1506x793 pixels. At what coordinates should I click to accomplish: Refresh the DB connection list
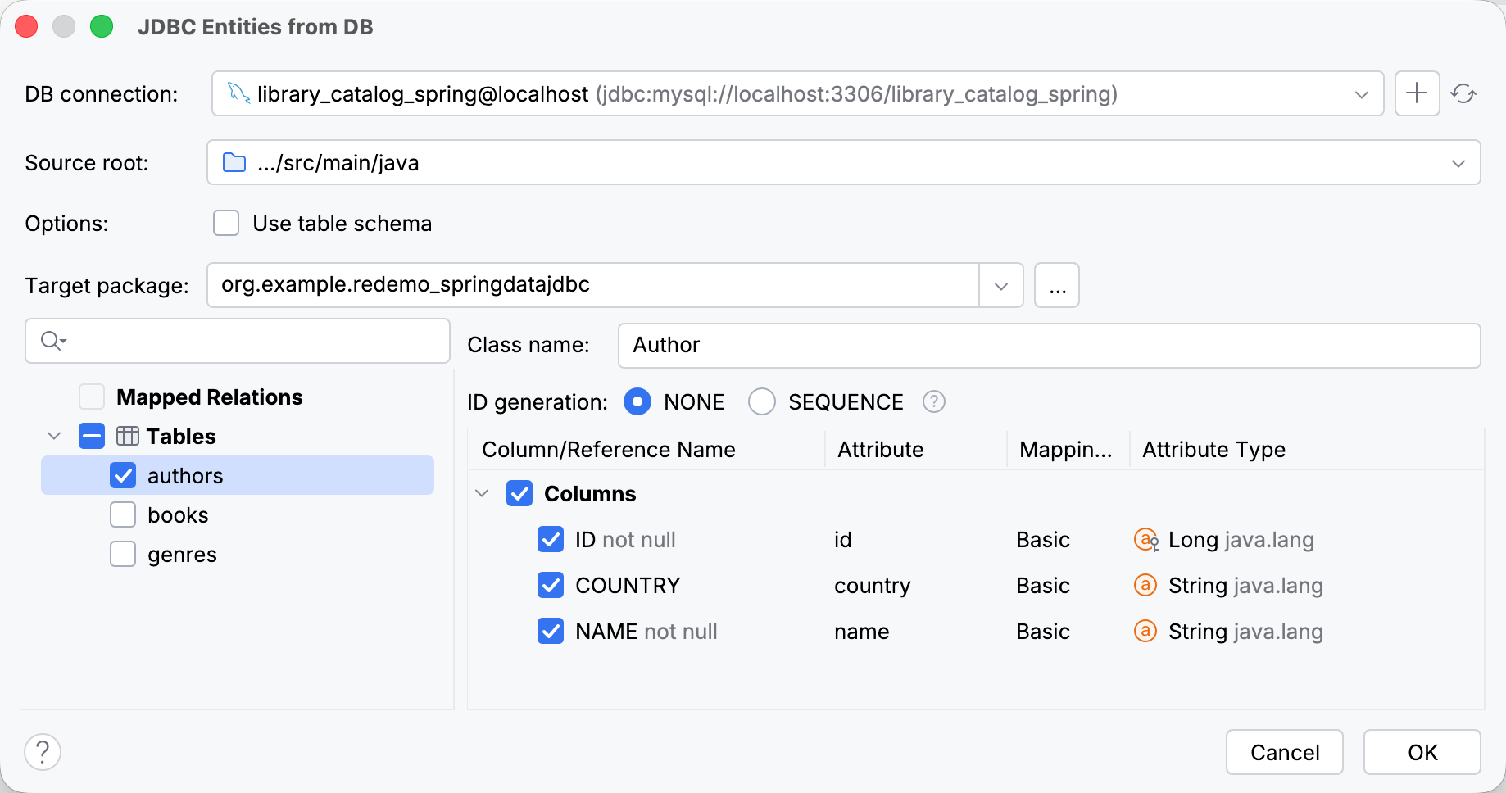(x=1463, y=93)
